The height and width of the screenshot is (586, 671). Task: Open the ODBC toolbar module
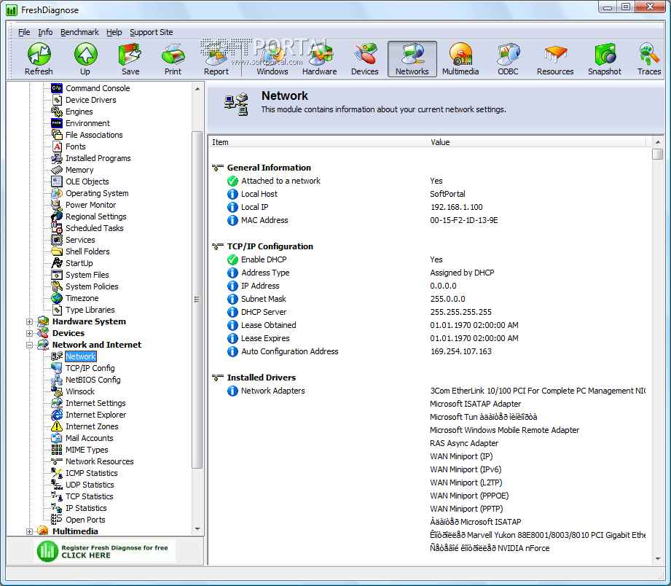pos(508,59)
